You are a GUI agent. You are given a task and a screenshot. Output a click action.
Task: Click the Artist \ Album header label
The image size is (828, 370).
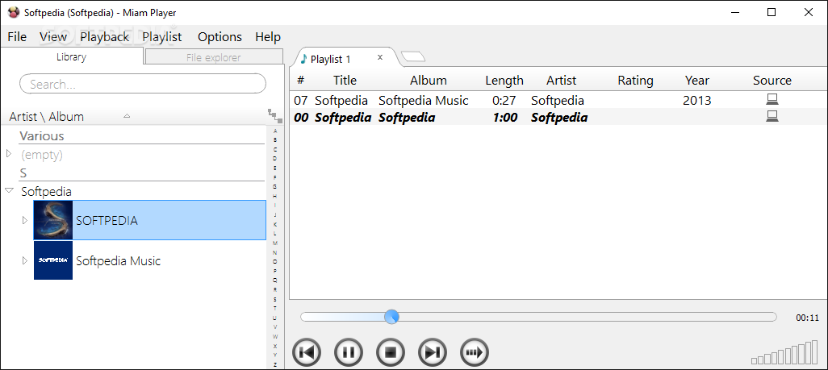[47, 117]
